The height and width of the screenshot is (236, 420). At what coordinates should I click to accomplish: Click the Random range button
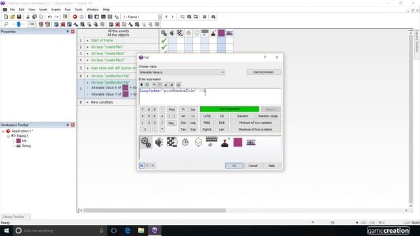[268, 116]
